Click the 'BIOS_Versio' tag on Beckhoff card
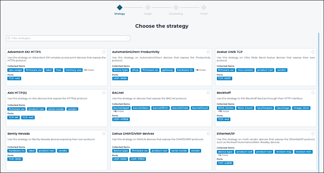Image resolution: width=324 pixels, height=173 pixels. 226,108
